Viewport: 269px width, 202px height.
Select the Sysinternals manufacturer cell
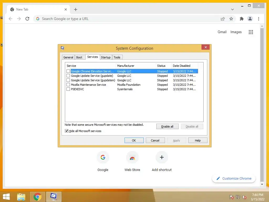(x=125, y=89)
